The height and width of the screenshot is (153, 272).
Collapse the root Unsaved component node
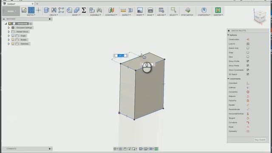[x=6, y=24]
